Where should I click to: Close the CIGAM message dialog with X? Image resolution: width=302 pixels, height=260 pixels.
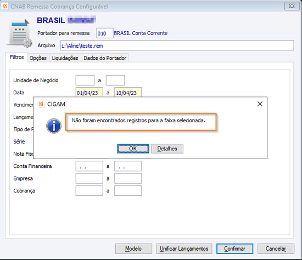pos(260,104)
